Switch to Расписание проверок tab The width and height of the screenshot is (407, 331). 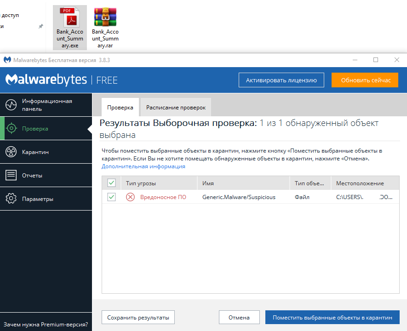click(176, 107)
